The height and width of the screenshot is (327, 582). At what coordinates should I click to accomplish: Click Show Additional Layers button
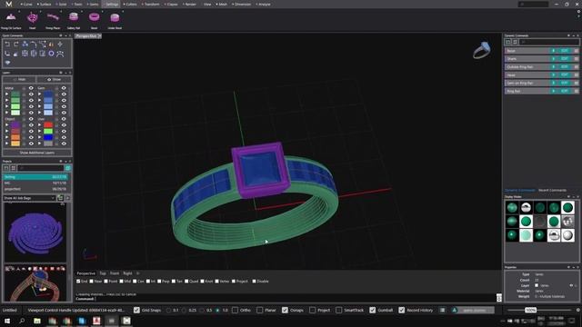click(x=37, y=153)
